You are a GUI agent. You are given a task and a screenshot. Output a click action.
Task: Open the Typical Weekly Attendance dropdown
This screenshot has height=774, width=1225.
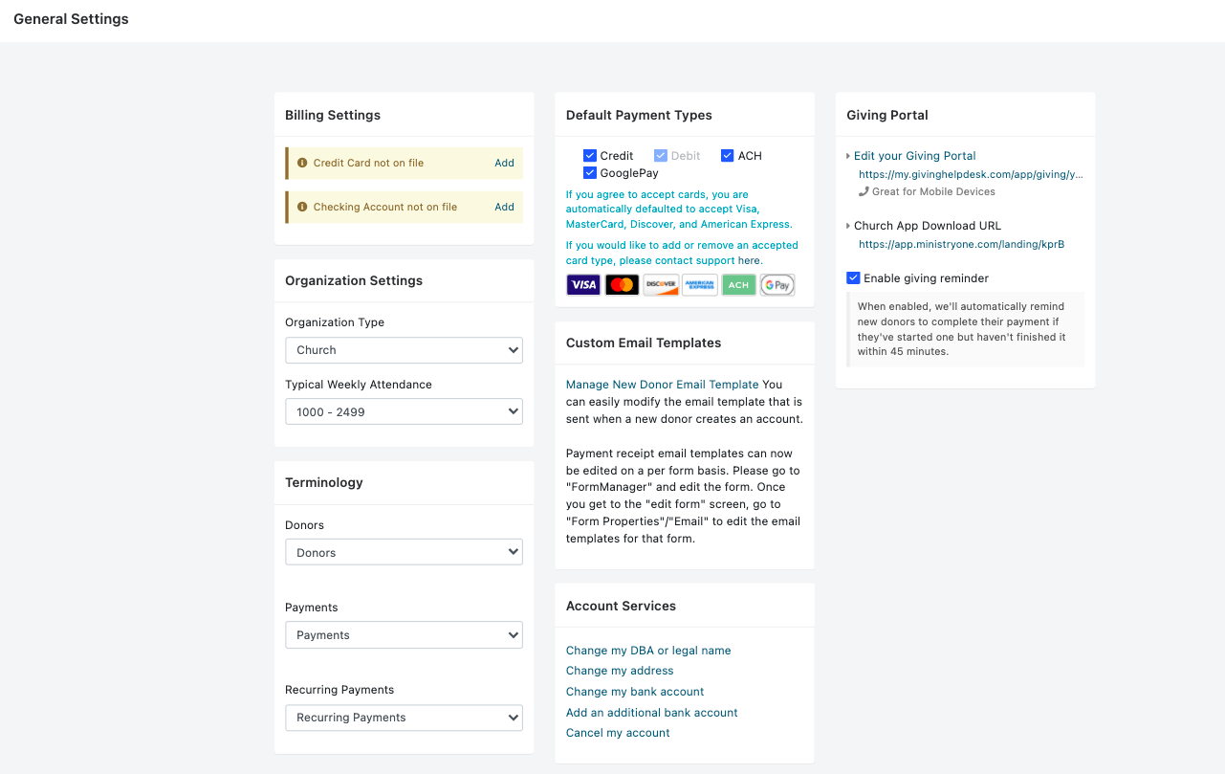404,412
